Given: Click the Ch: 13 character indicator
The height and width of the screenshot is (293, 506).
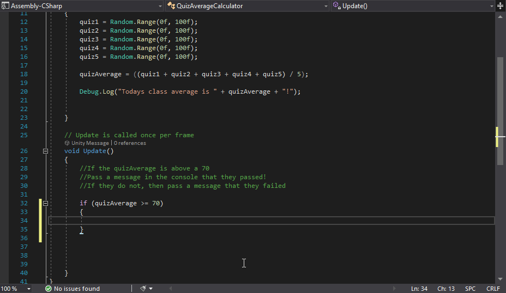Looking at the screenshot, I should pyautogui.click(x=446, y=289).
